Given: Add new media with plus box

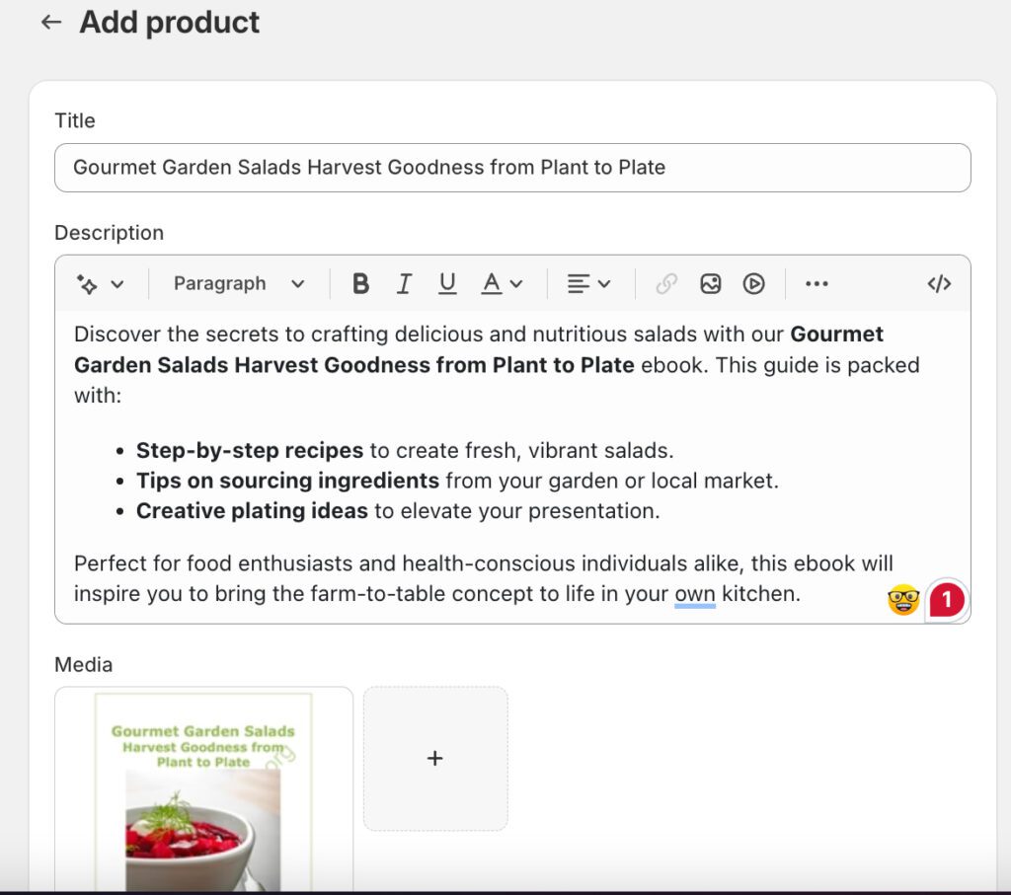Looking at the screenshot, I should click(x=435, y=758).
